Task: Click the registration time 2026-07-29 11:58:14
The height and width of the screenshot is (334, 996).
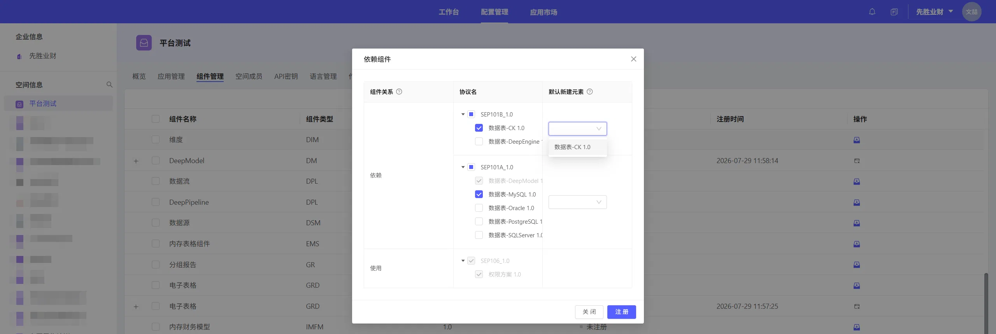Action: pos(747,161)
